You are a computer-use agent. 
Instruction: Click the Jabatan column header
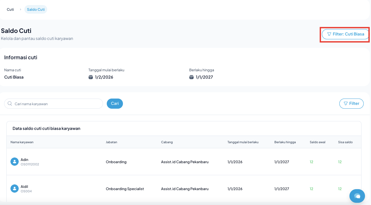click(x=112, y=142)
